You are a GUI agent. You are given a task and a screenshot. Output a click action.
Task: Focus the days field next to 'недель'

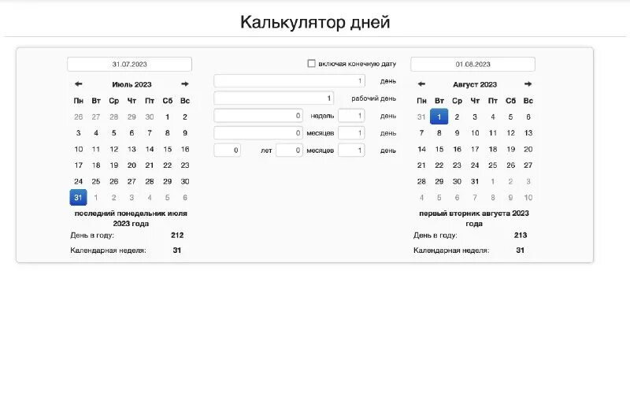tap(351, 116)
